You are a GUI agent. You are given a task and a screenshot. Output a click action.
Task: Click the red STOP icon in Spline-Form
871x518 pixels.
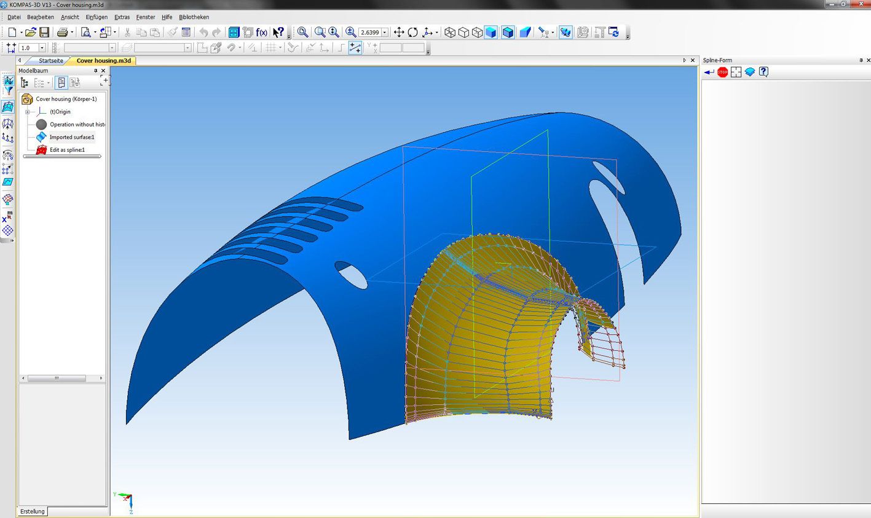point(722,73)
